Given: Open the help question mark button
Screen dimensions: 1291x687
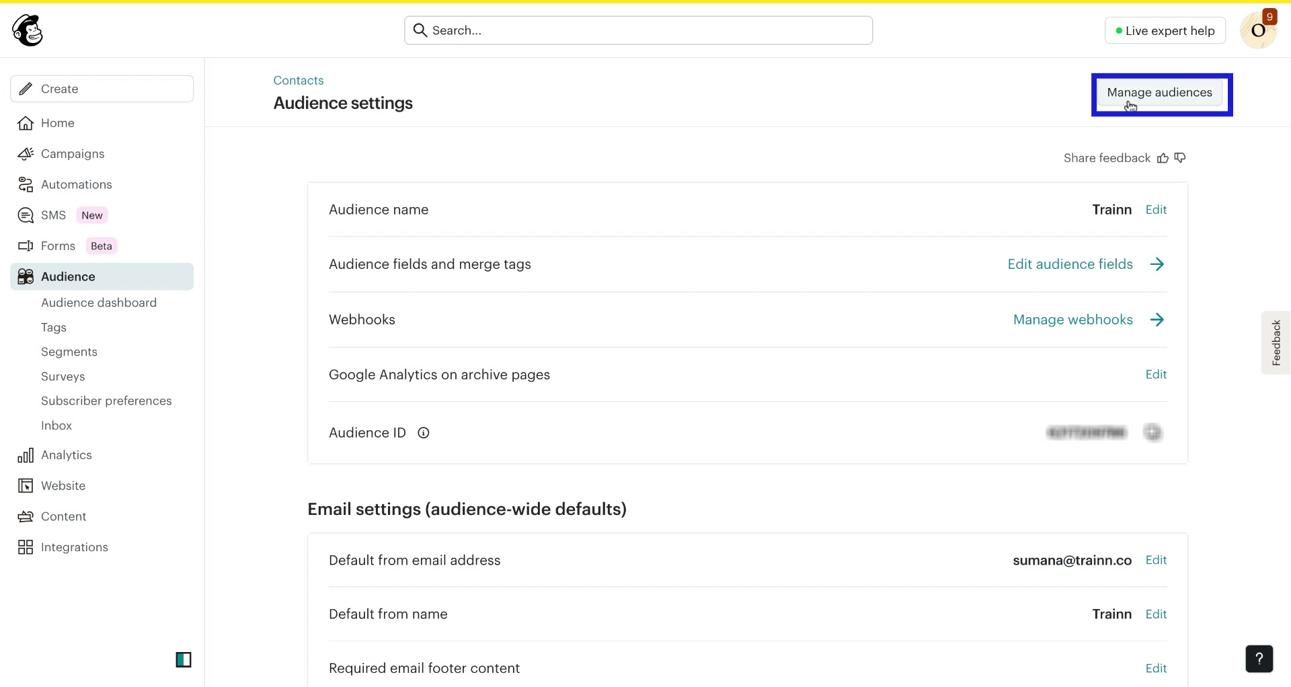Looking at the screenshot, I should 1260,659.
